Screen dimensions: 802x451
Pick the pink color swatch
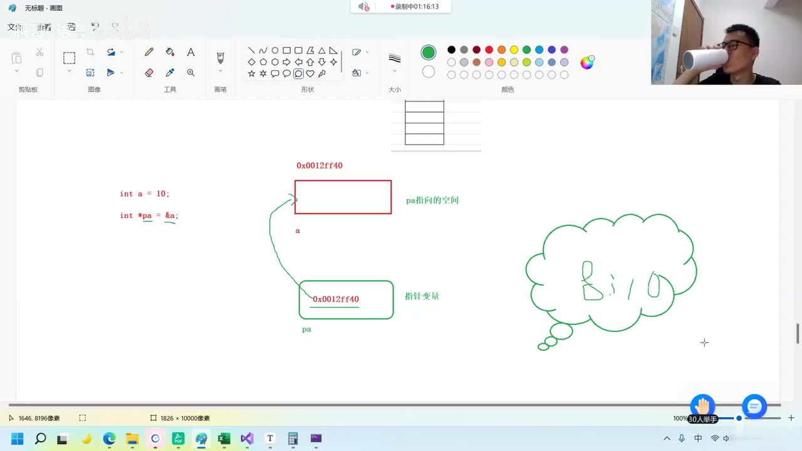[x=489, y=63]
